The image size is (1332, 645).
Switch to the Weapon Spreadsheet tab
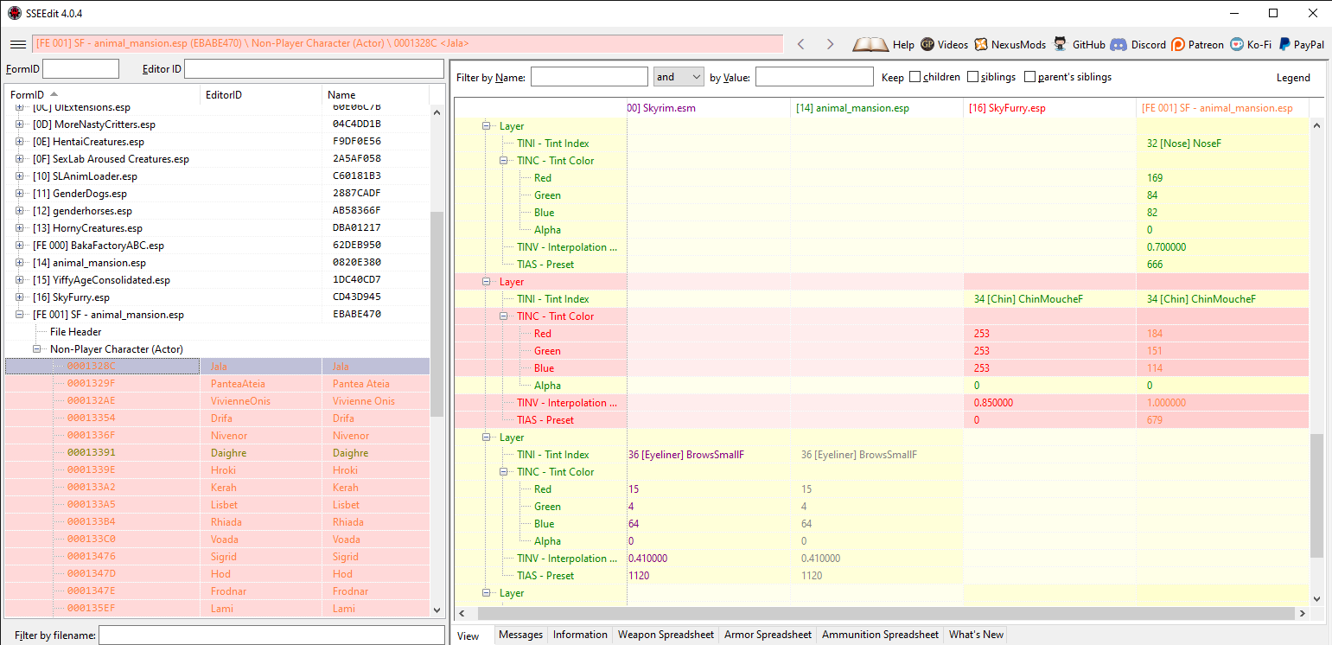(x=666, y=635)
